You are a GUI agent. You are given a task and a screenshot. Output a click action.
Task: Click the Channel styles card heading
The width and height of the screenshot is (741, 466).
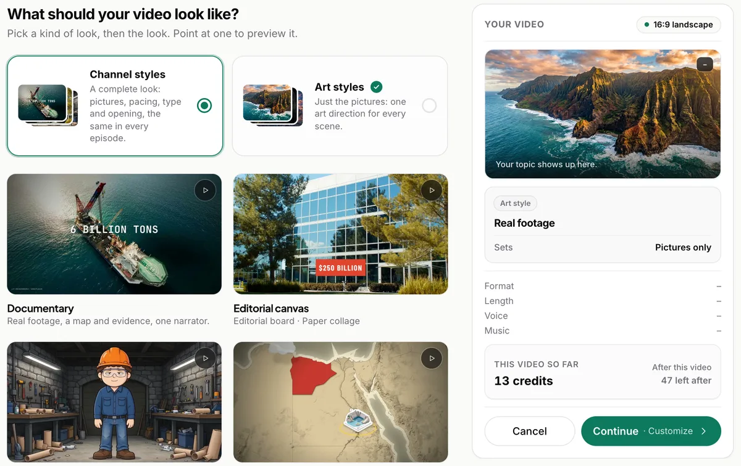[x=128, y=74]
